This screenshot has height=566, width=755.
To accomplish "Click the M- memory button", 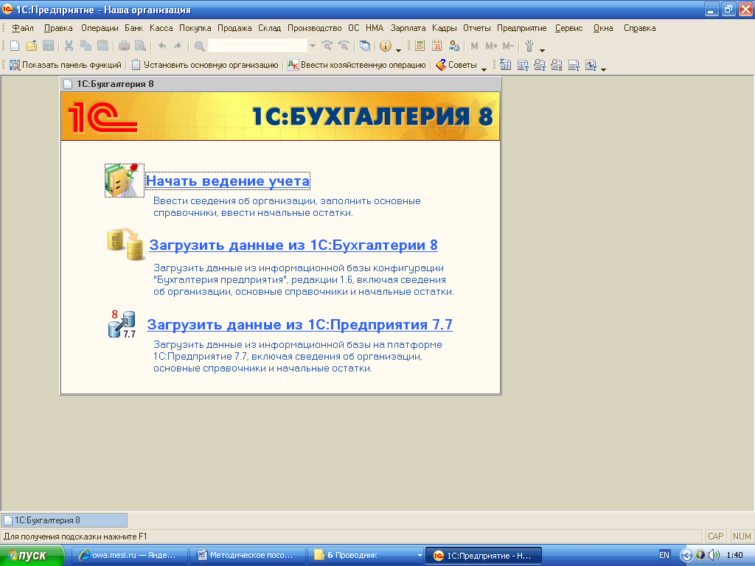I will click(508, 46).
